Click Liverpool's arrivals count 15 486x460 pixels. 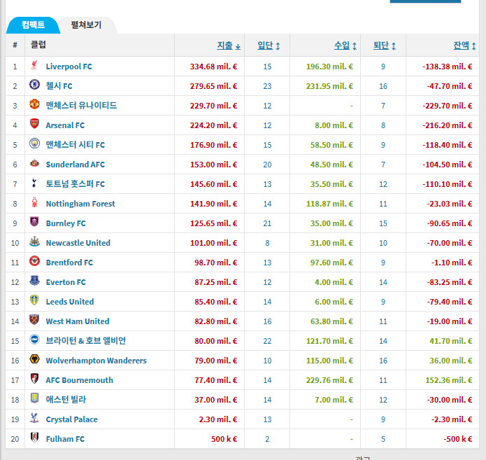click(x=267, y=67)
